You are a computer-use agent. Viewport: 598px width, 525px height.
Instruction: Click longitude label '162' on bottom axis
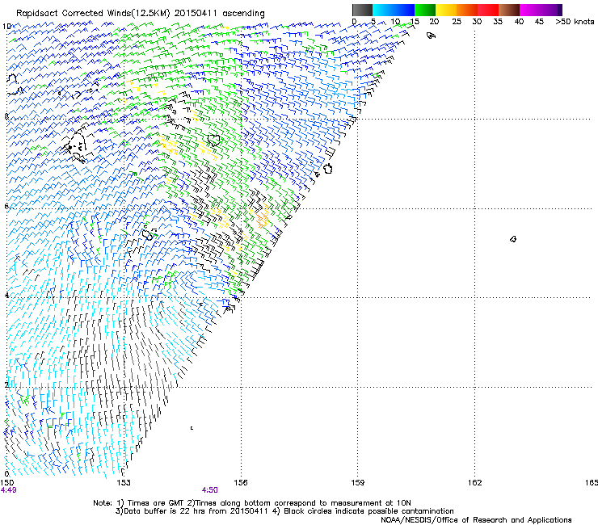tap(475, 483)
